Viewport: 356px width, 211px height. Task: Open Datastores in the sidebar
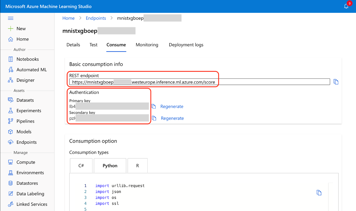coord(27,183)
